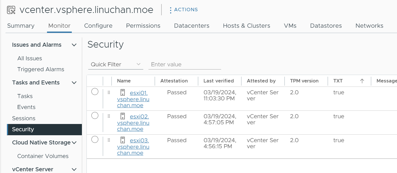Sort by the Attested by column header
The image size is (397, 173).
coord(261,81)
